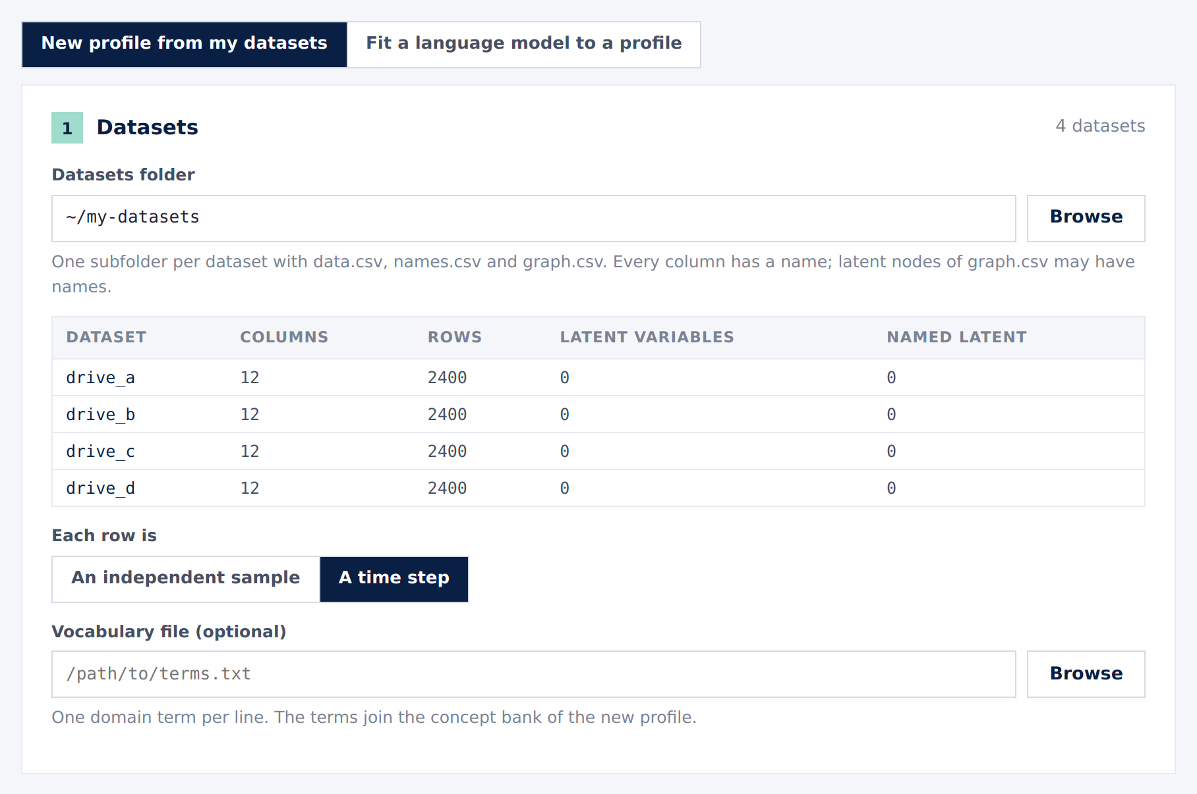Click the Datasets folder label
Screen dimensions: 1197x794
point(123,174)
